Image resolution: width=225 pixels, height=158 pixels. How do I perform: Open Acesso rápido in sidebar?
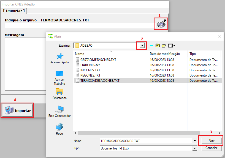[x=59, y=58]
